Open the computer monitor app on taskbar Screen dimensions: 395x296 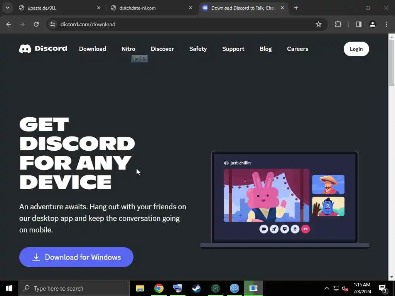point(177,288)
